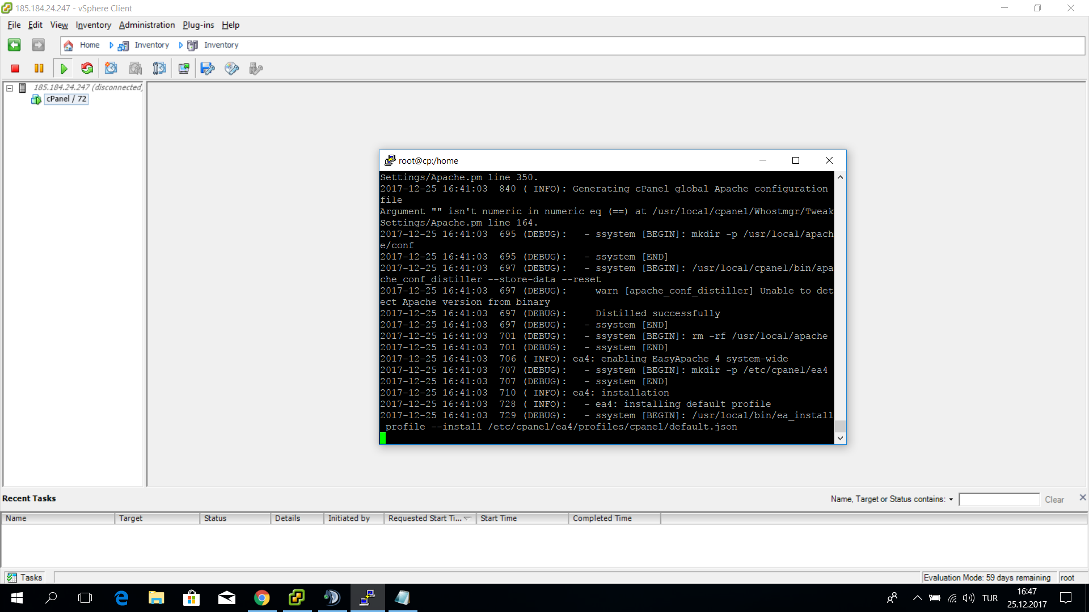Power on the VM with green play icon
Image resolution: width=1089 pixels, height=612 pixels.
point(64,69)
